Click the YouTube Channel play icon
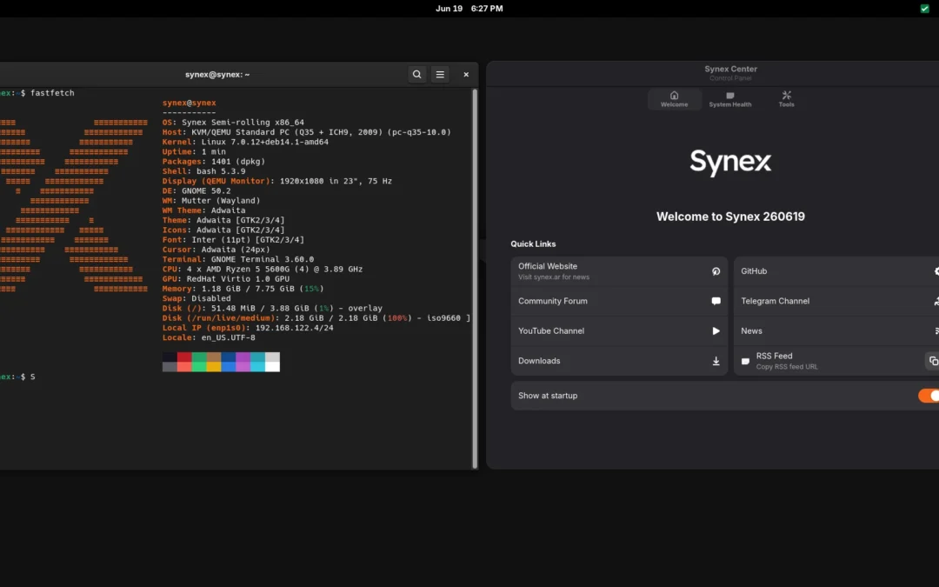The height and width of the screenshot is (587, 939). pyautogui.click(x=716, y=331)
